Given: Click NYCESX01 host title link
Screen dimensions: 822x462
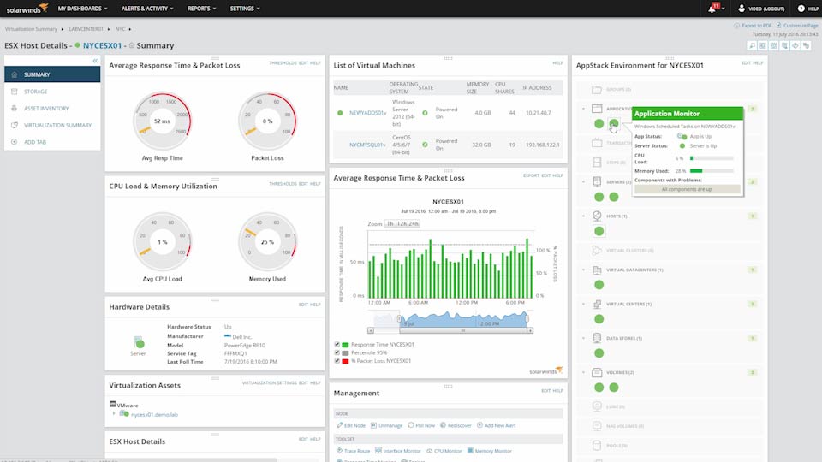Looking at the screenshot, I should point(102,45).
